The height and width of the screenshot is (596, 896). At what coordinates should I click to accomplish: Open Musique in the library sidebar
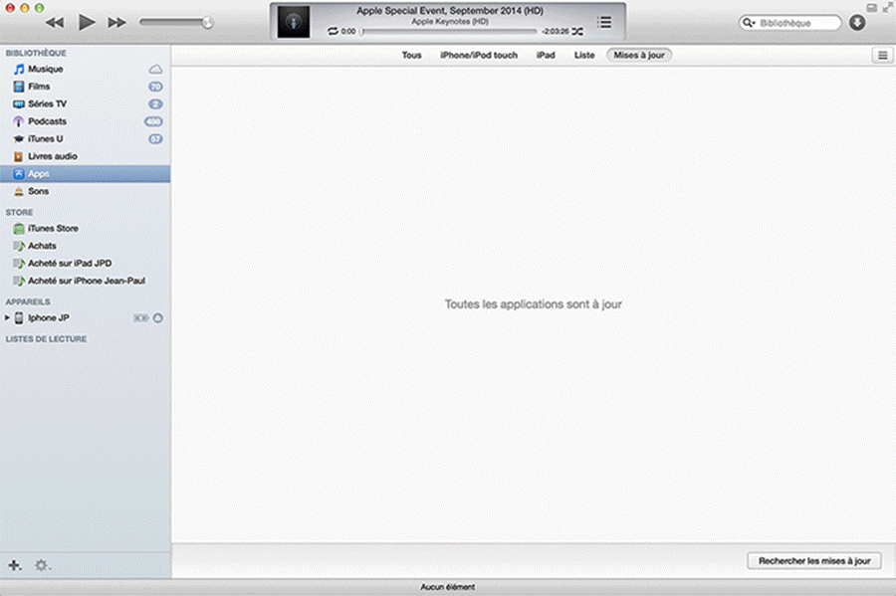(x=46, y=70)
